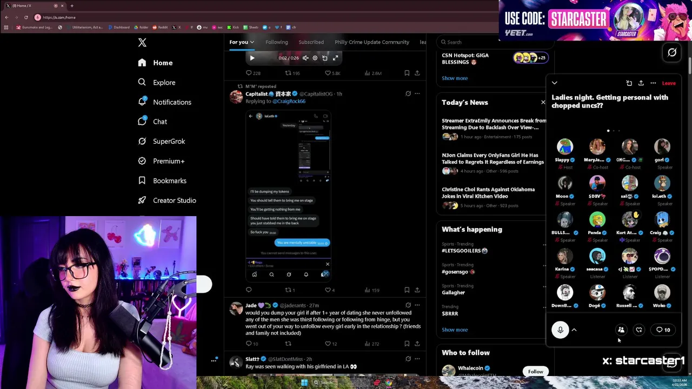The image size is (692, 389).
Task: Bookmark the top video post
Action: click(x=407, y=73)
